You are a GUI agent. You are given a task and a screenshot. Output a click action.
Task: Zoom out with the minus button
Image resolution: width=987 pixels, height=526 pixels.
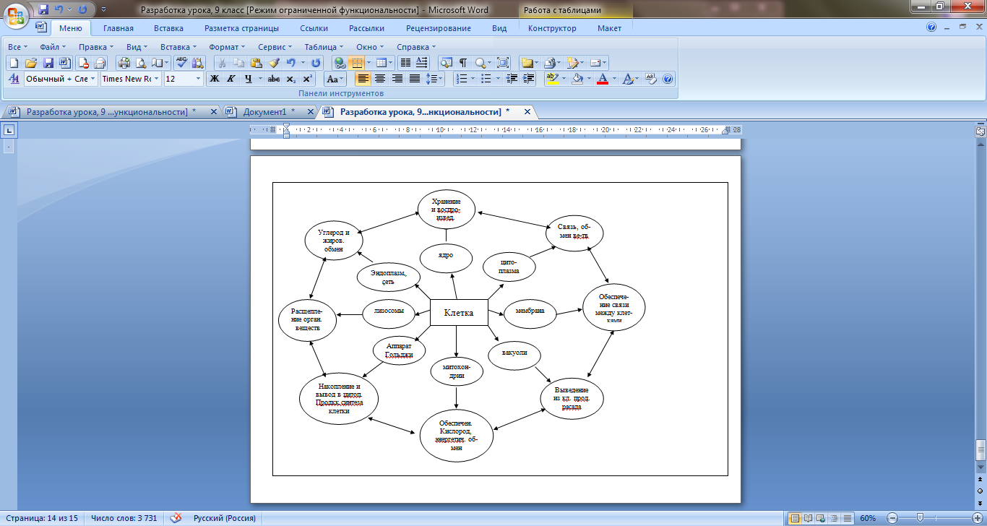(891, 518)
